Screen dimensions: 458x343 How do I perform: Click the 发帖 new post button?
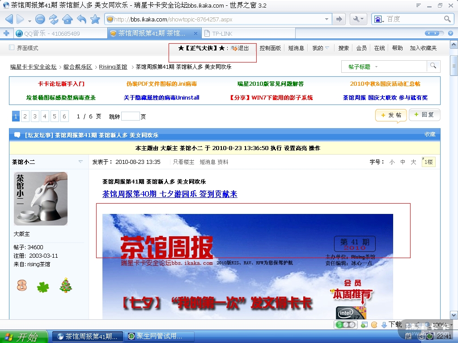[391, 115]
